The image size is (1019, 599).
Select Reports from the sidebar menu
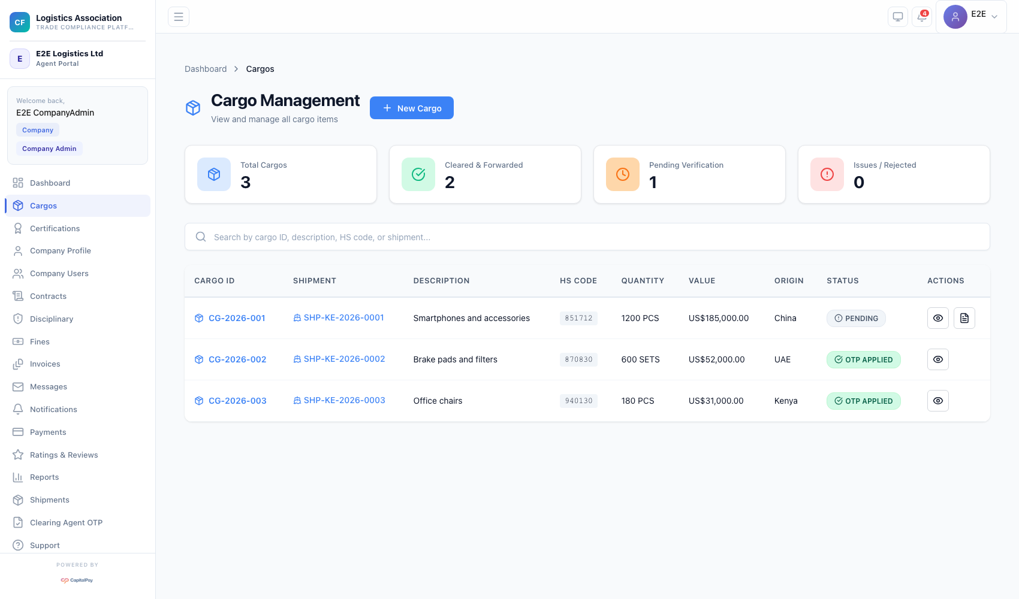[44, 477]
